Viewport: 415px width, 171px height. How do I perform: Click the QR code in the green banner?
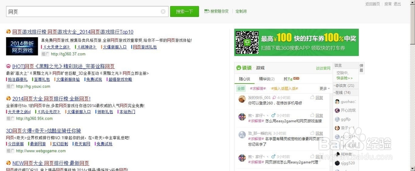(247, 42)
